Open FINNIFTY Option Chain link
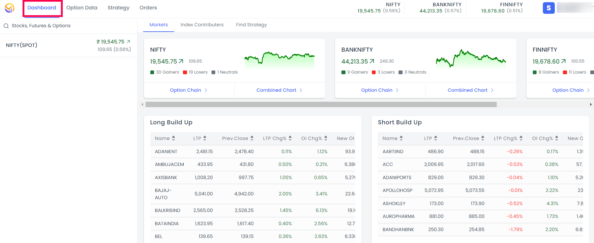Image resolution: width=594 pixels, height=243 pixels. [568, 90]
